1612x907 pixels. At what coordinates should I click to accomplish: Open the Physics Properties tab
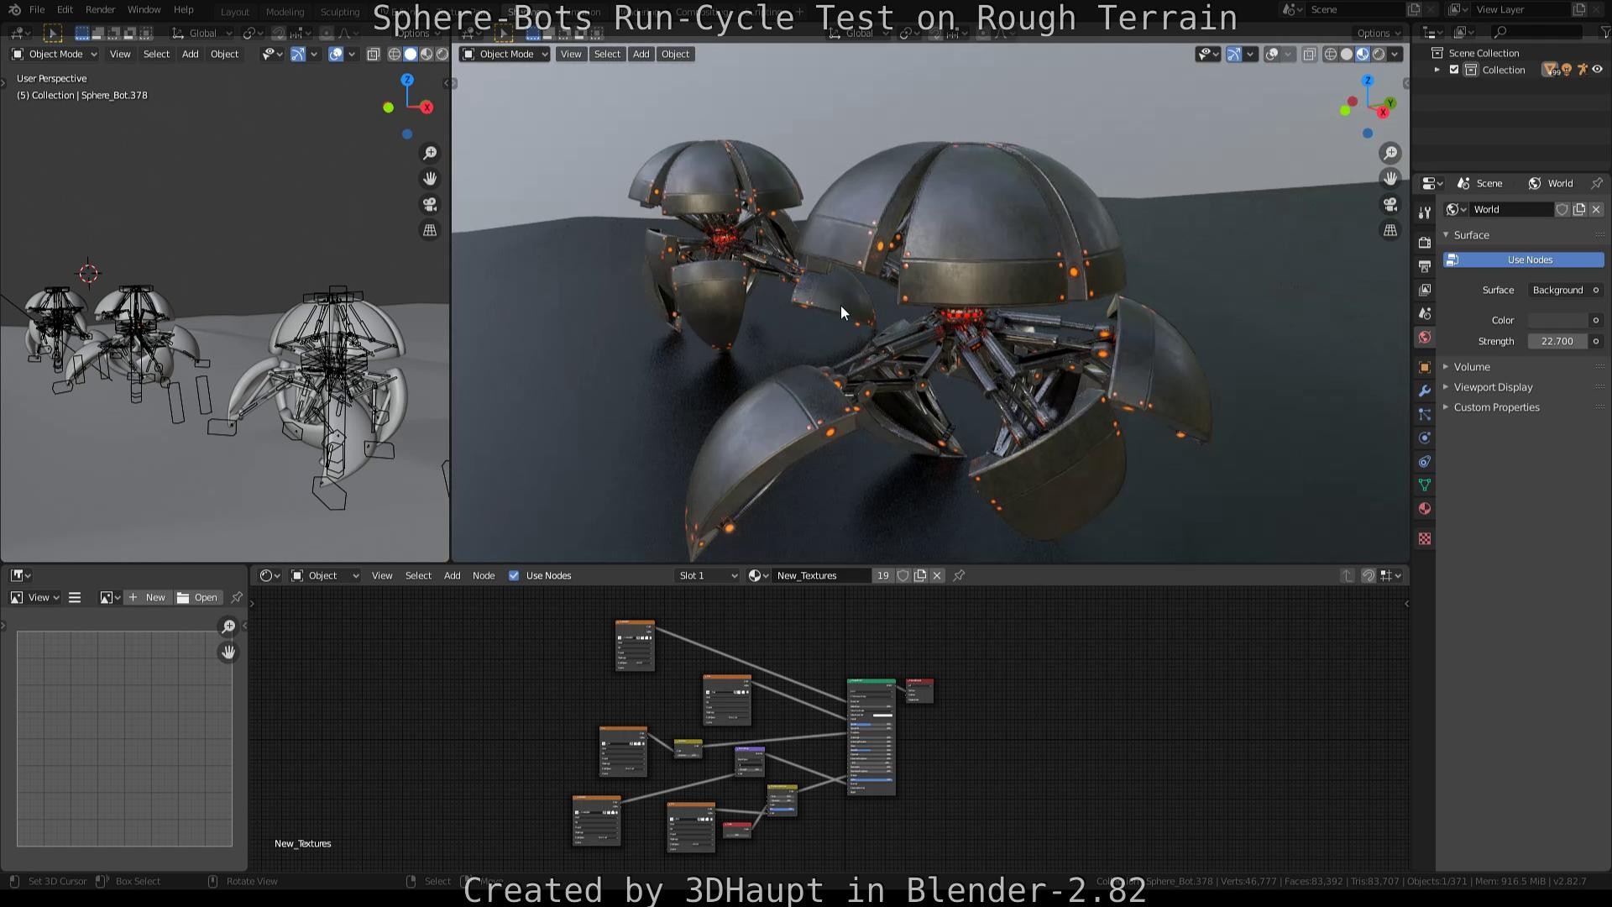click(x=1424, y=438)
